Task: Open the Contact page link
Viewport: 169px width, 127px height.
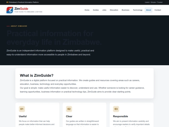Action: [x=158, y=10]
